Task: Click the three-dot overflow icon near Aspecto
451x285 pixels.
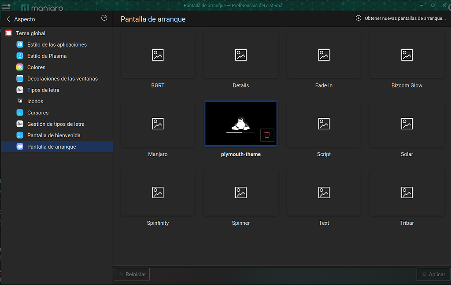Action: point(104,18)
